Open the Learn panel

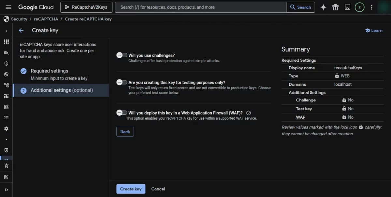point(374,30)
